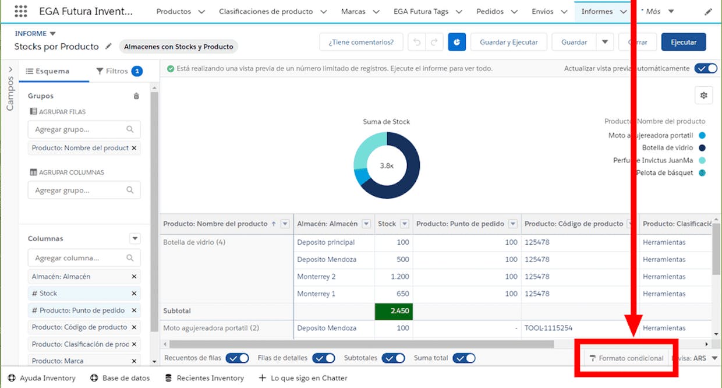Click Agregar columna input field

pyautogui.click(x=84, y=258)
